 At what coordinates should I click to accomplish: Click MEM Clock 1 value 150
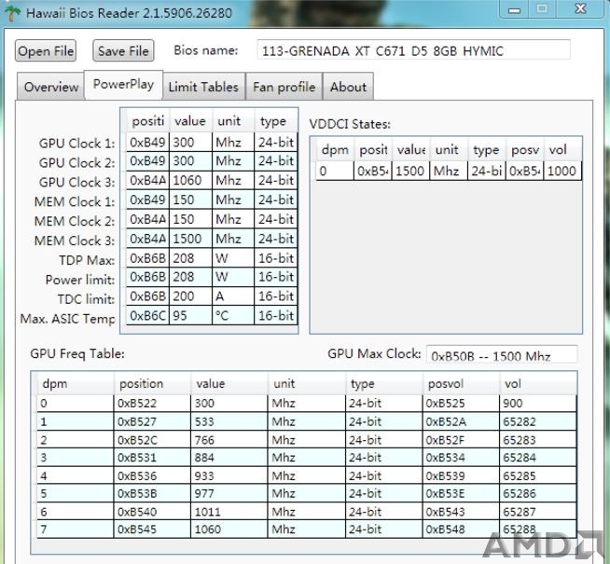click(x=190, y=199)
